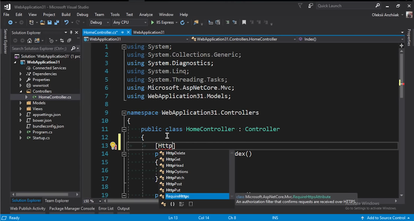
Task: Open the Debug configuration dropdown
Action: pos(99,23)
